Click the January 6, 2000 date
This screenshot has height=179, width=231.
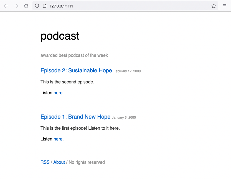[x=124, y=117]
